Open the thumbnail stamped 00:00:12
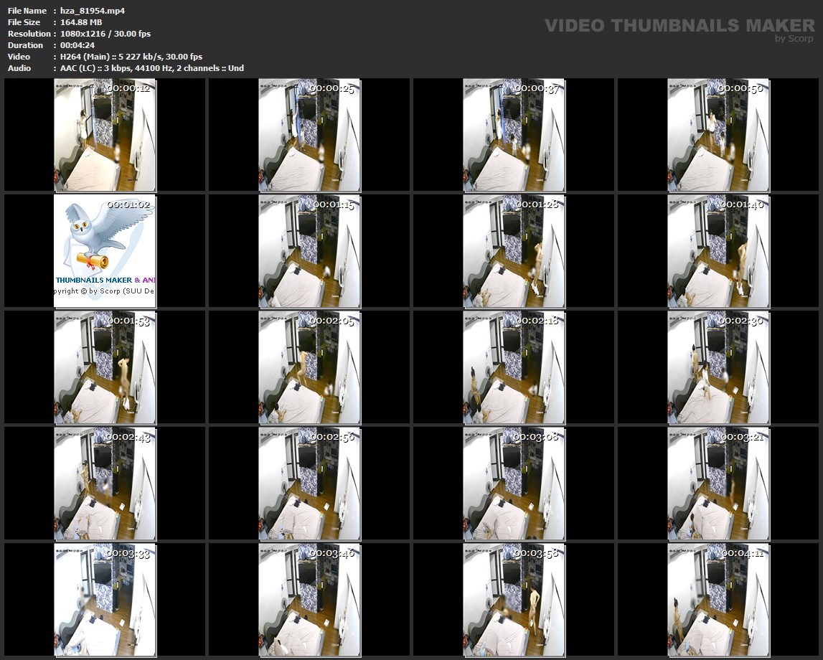This screenshot has height=660, width=823. pyautogui.click(x=105, y=135)
